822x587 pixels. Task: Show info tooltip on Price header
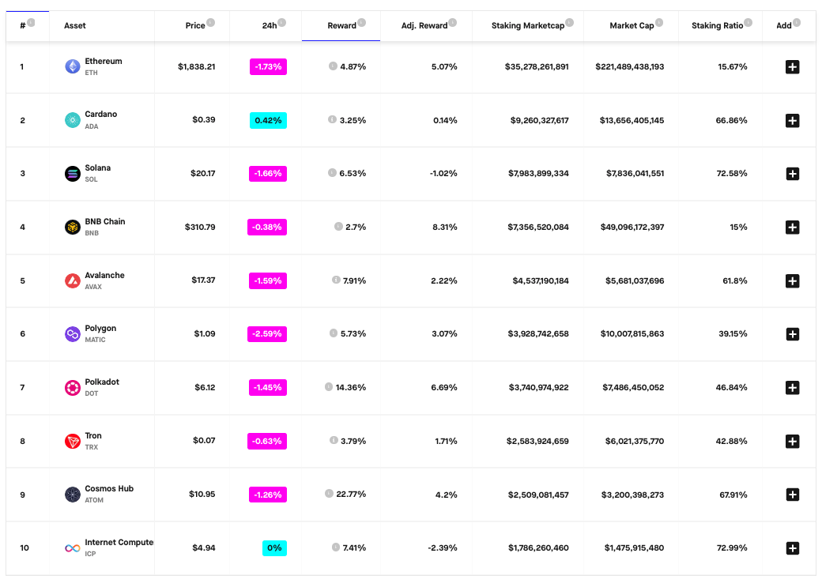(211, 23)
